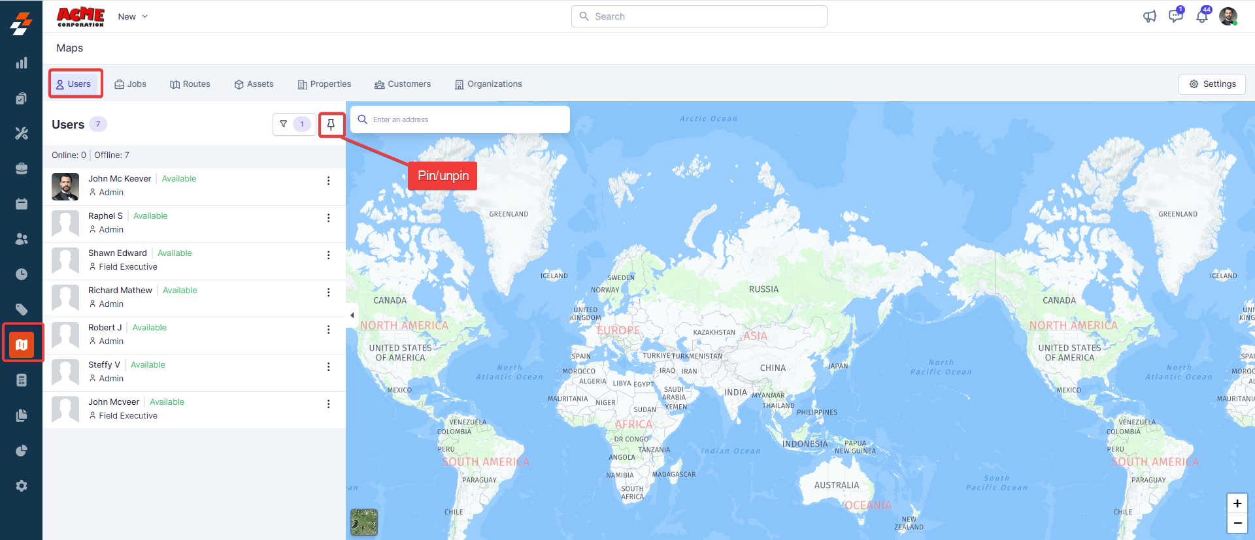Image resolution: width=1255 pixels, height=540 pixels.
Task: Open options menu for John Mcveer
Action: pyautogui.click(x=328, y=404)
